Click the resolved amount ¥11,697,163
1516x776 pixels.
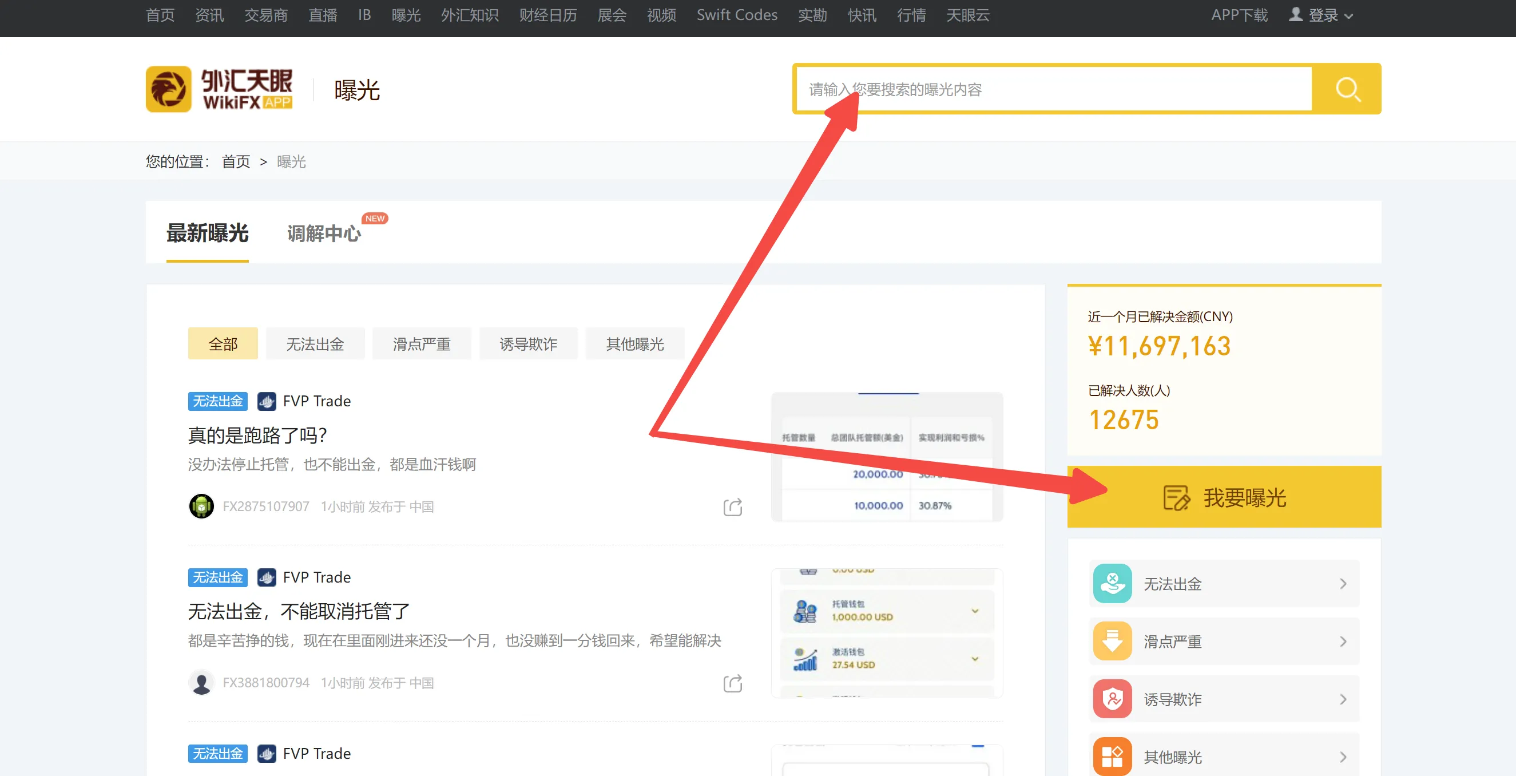click(x=1159, y=346)
